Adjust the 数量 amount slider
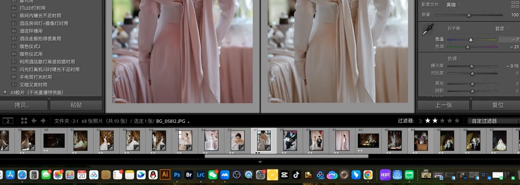The image size is (520, 185). 469,15
